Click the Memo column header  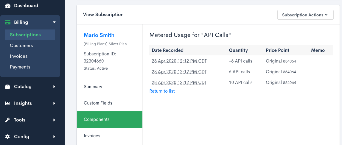pyautogui.click(x=318, y=50)
